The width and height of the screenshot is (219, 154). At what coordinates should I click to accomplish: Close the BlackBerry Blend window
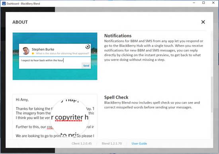tap(213, 3)
